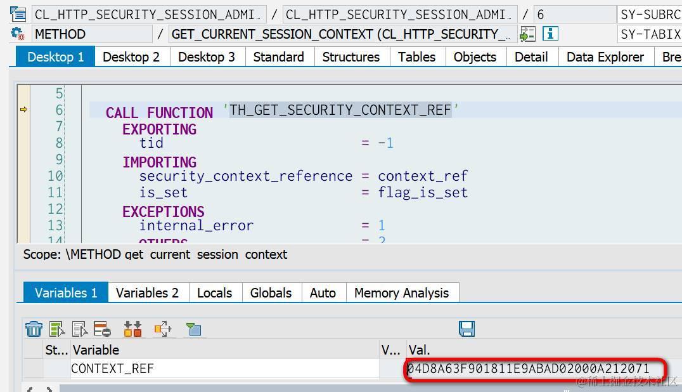Click the blue save diskette icon

point(466,329)
